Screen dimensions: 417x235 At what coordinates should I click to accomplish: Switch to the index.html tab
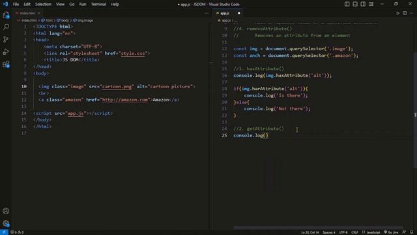pyautogui.click(x=27, y=13)
